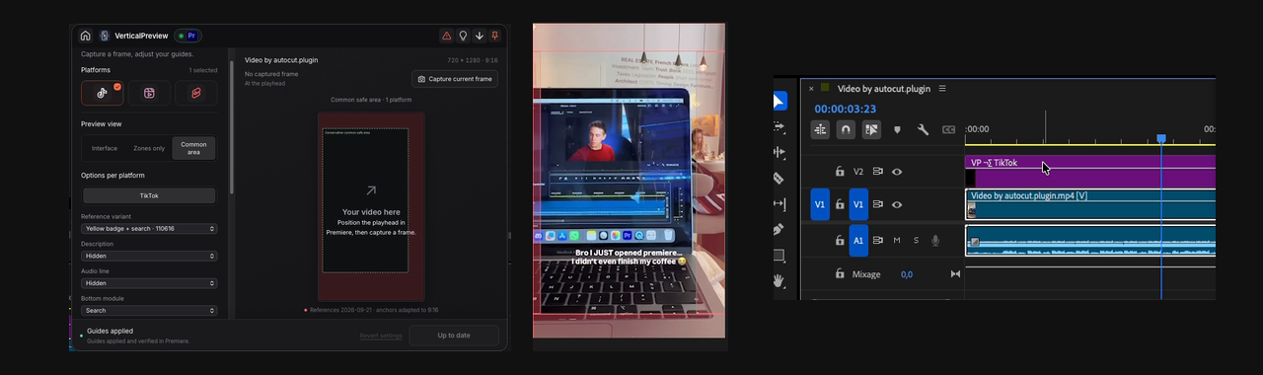This screenshot has height=375, width=1263.
Task: Select the Razor tool
Action: pyautogui.click(x=779, y=179)
